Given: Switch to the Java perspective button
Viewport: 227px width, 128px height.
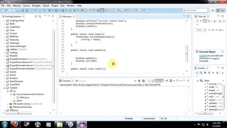Looking at the screenshot, I should (x=221, y=10).
